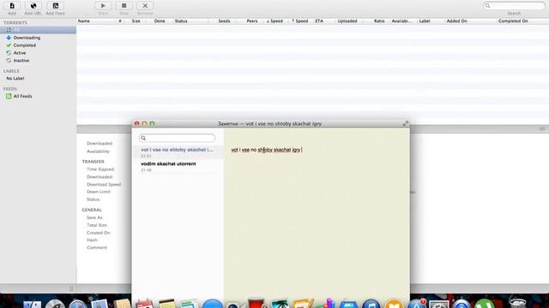Click the 'Total Size:' label in General
This screenshot has width=549, height=308.
pyautogui.click(x=97, y=225)
